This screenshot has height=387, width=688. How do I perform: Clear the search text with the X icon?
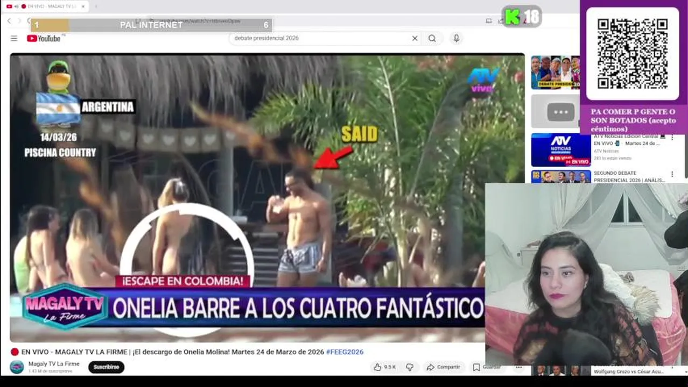point(415,38)
